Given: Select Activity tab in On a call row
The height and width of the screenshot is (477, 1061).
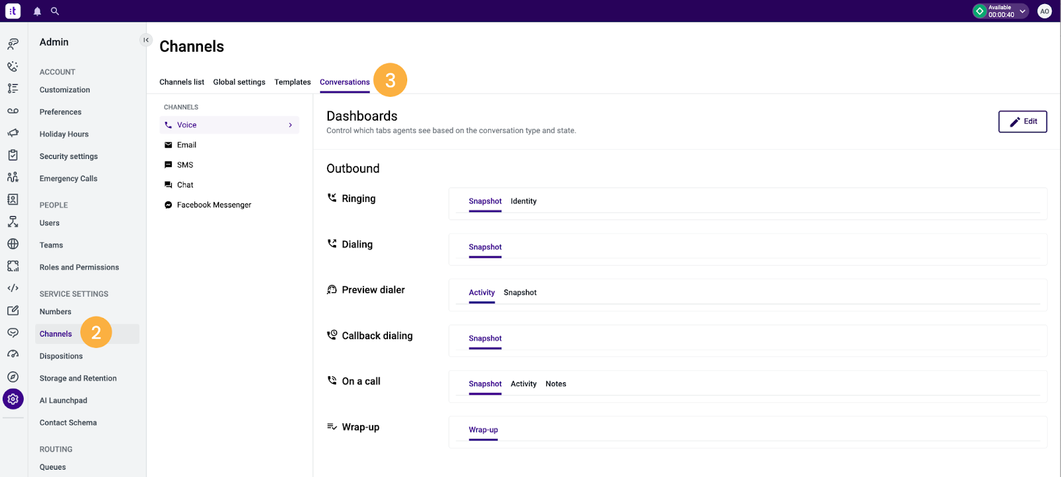Looking at the screenshot, I should pos(523,384).
